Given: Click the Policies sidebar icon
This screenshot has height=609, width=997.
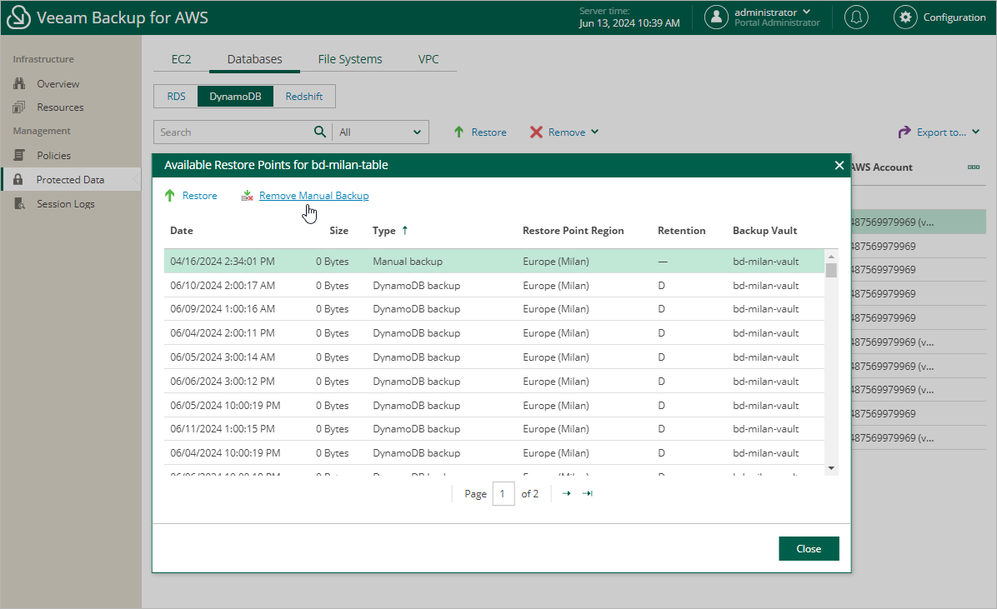Looking at the screenshot, I should coord(19,155).
